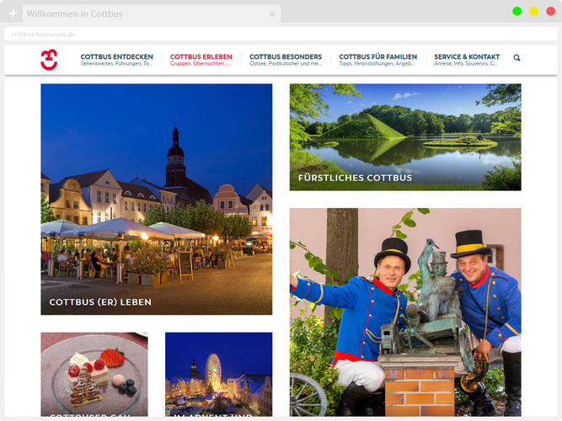Click the plus new tab icon

pos(13,13)
